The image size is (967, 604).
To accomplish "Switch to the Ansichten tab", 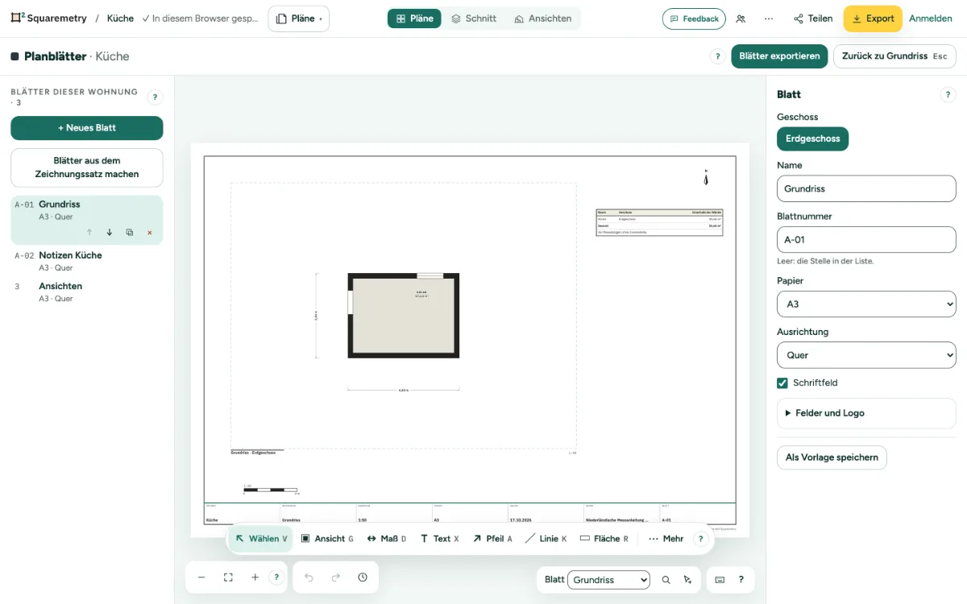I will 543,19.
